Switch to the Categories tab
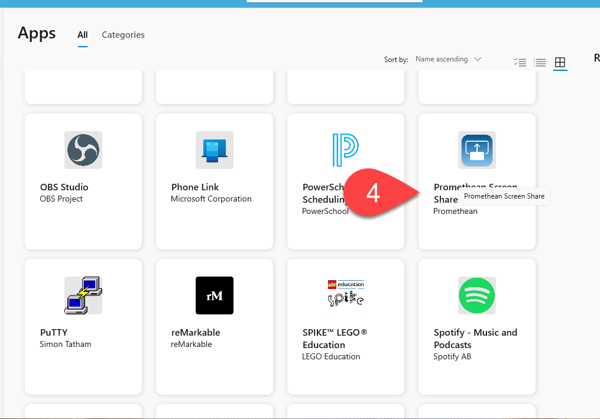 pyautogui.click(x=123, y=35)
